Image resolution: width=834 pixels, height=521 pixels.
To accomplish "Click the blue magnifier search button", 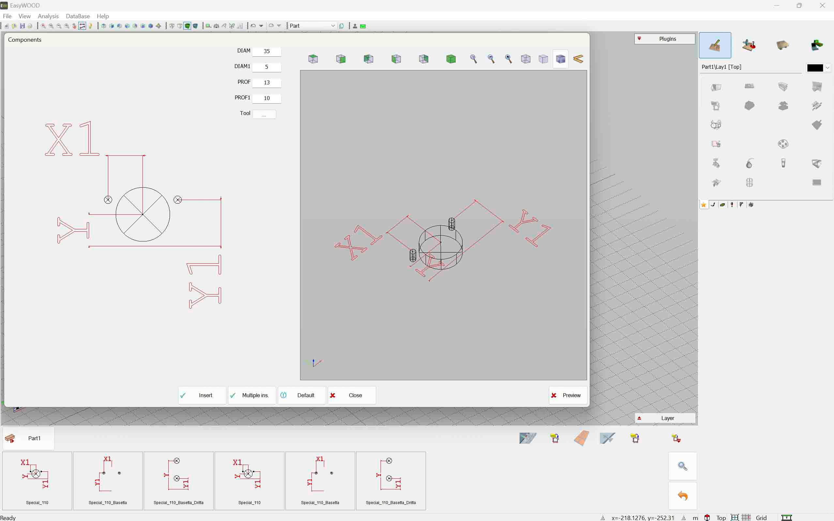I will coord(682,466).
